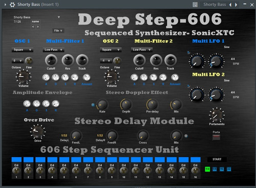Open the OSC 2 Octave dropdown
Screen dimensions: 256x188
pos(106,61)
